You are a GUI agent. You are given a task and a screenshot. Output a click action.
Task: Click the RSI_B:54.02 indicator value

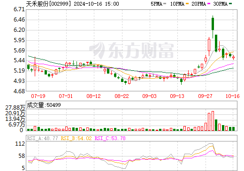(x=76, y=138)
